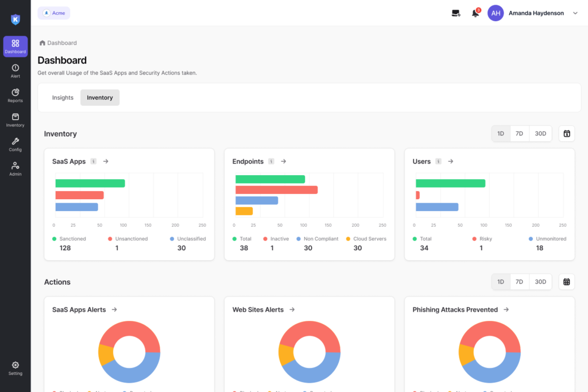This screenshot has width=588, height=392.
Task: Open Phishing Attacks Prevented details arrow
Action: coord(506,309)
